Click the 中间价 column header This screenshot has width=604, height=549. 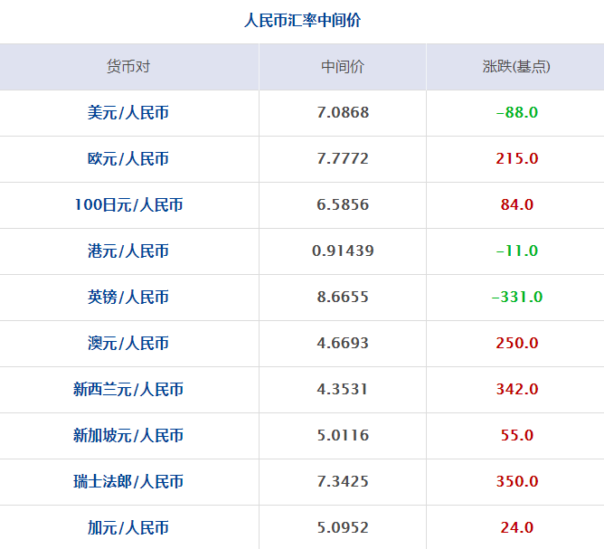[343, 67]
